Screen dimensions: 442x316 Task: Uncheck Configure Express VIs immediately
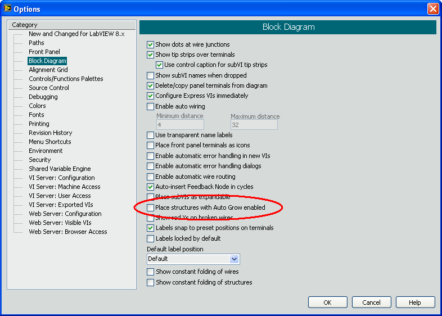coord(150,96)
